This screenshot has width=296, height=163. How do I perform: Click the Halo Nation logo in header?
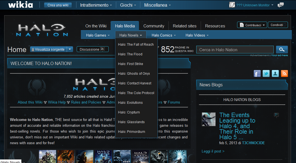(x=42, y=30)
